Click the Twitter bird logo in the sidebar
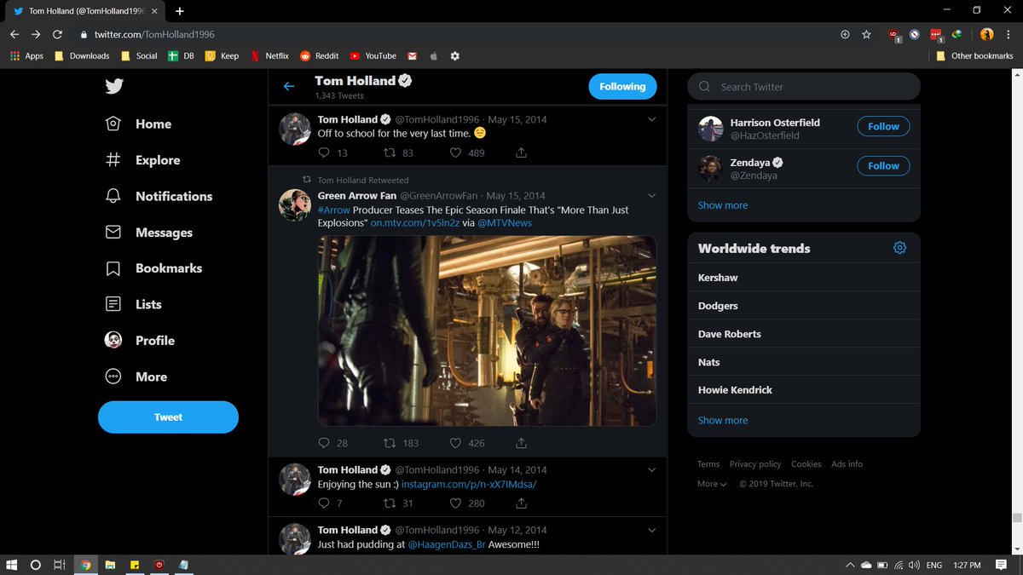Viewport: 1023px width, 575px height. [x=114, y=86]
